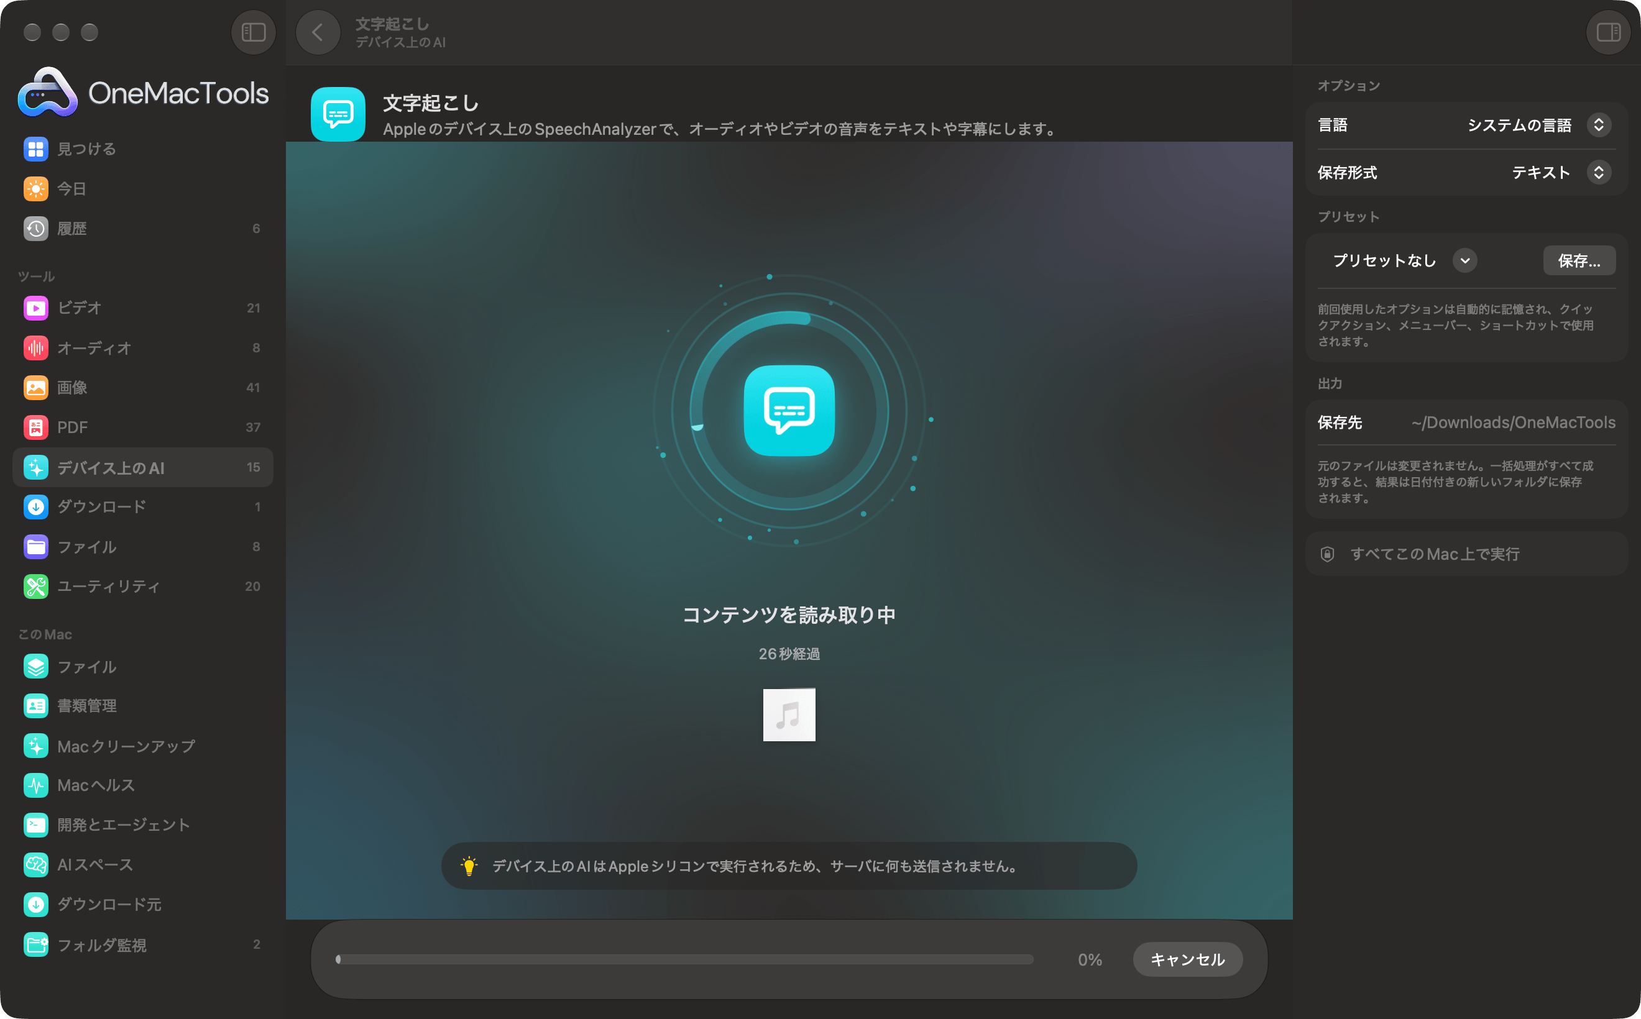Click the 0% progress label
This screenshot has width=1641, height=1019.
pos(1090,960)
